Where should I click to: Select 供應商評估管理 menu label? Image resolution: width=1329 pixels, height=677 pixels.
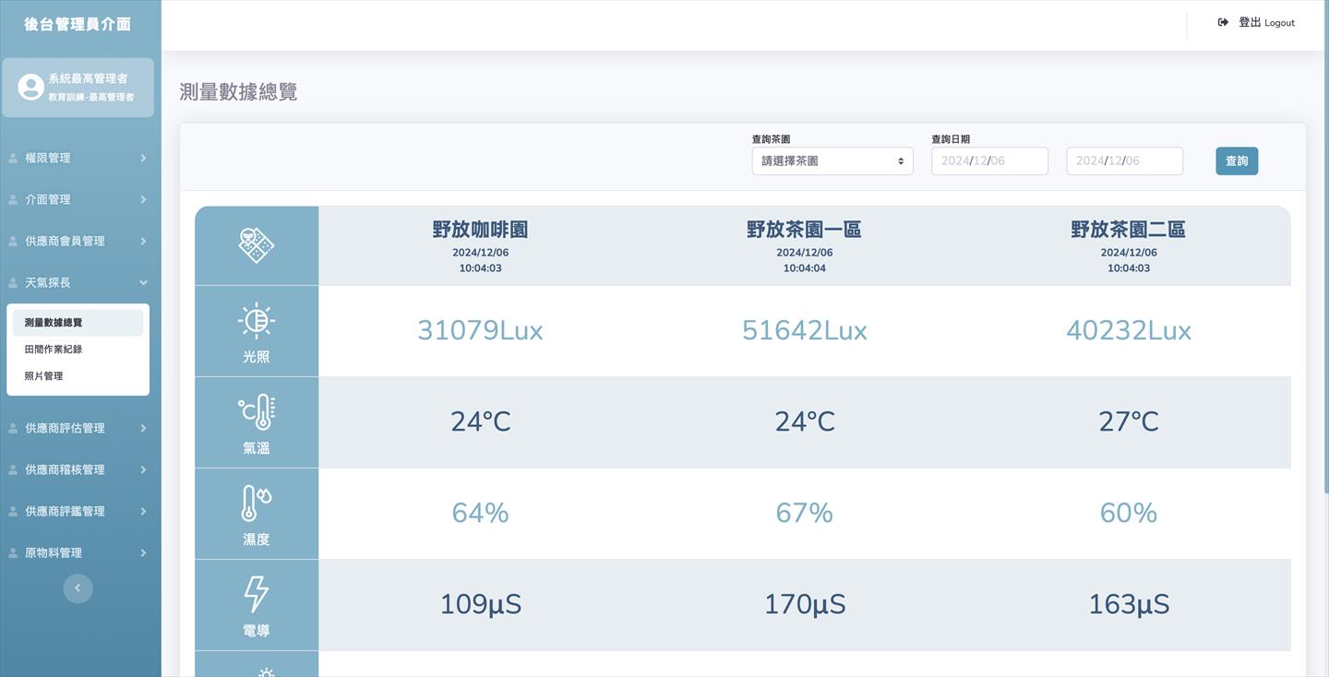tap(65, 429)
